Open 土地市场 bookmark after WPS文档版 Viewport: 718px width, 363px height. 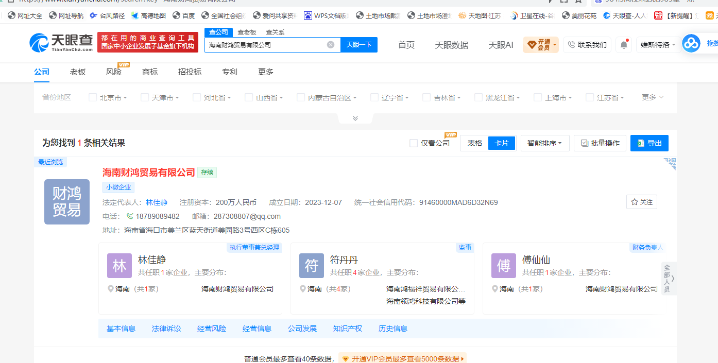point(378,16)
